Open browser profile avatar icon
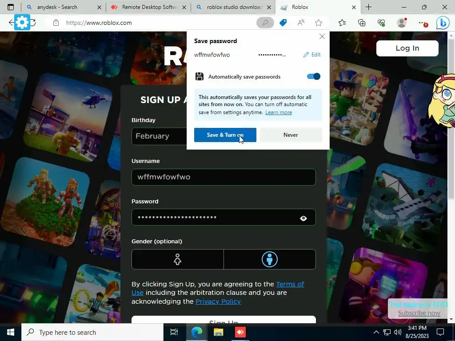 [x=402, y=23]
